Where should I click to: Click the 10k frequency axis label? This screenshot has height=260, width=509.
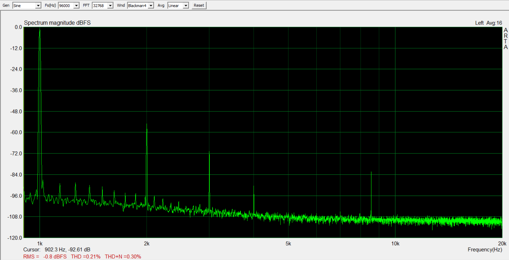click(x=395, y=244)
